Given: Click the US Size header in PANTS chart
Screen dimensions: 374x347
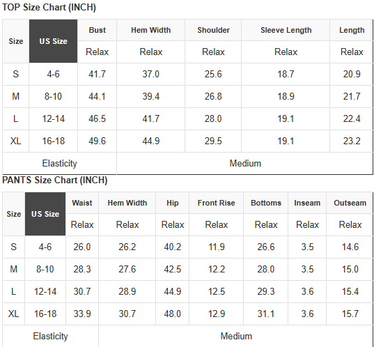Looking at the screenshot, I should click(45, 214).
